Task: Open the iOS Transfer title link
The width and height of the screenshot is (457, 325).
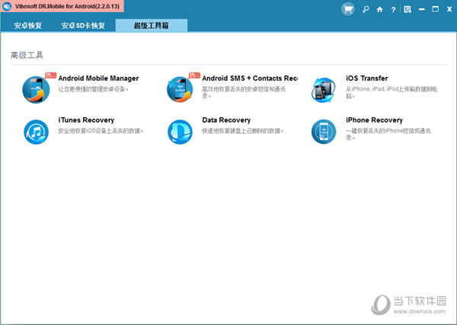Action: (367, 78)
